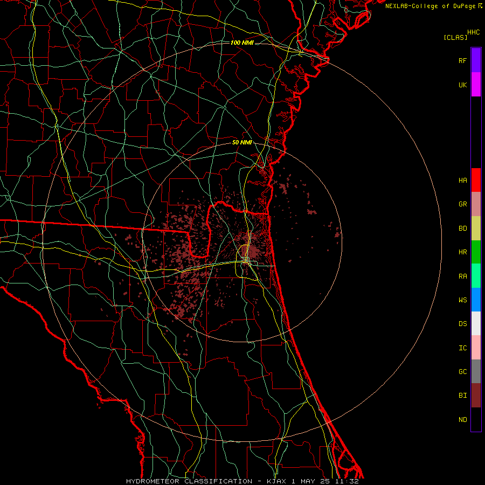This screenshot has width=485, height=485.
Task: Click the BD yellow legend swatch
Action: (476, 228)
